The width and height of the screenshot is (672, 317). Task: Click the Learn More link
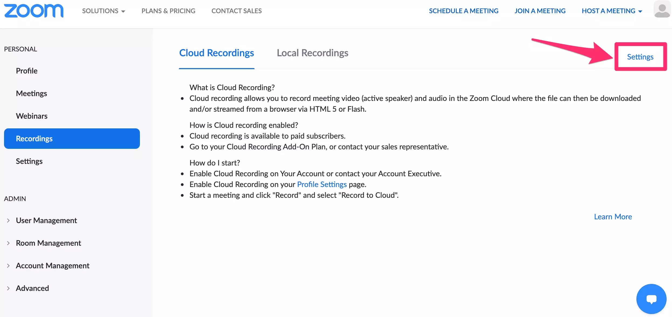(613, 217)
